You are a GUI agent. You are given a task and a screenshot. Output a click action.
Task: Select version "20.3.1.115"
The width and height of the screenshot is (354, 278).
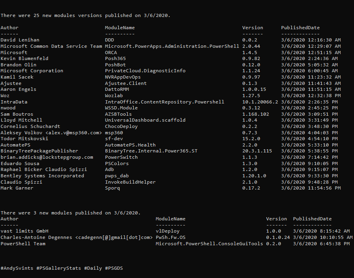[x=257, y=151]
